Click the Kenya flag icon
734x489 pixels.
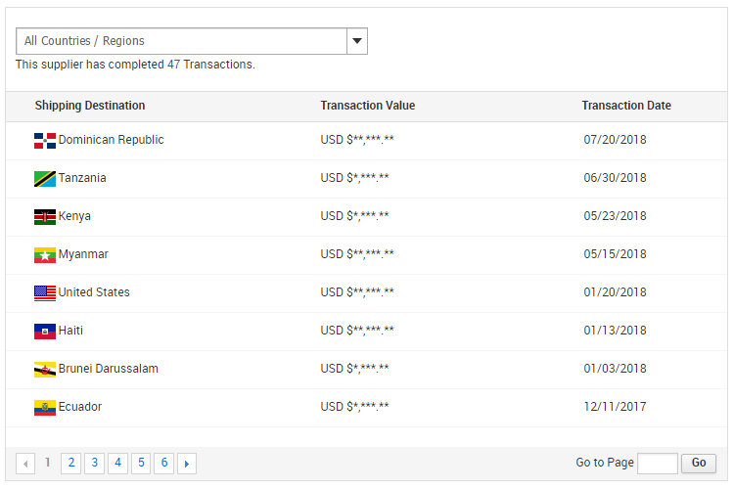[x=45, y=217]
